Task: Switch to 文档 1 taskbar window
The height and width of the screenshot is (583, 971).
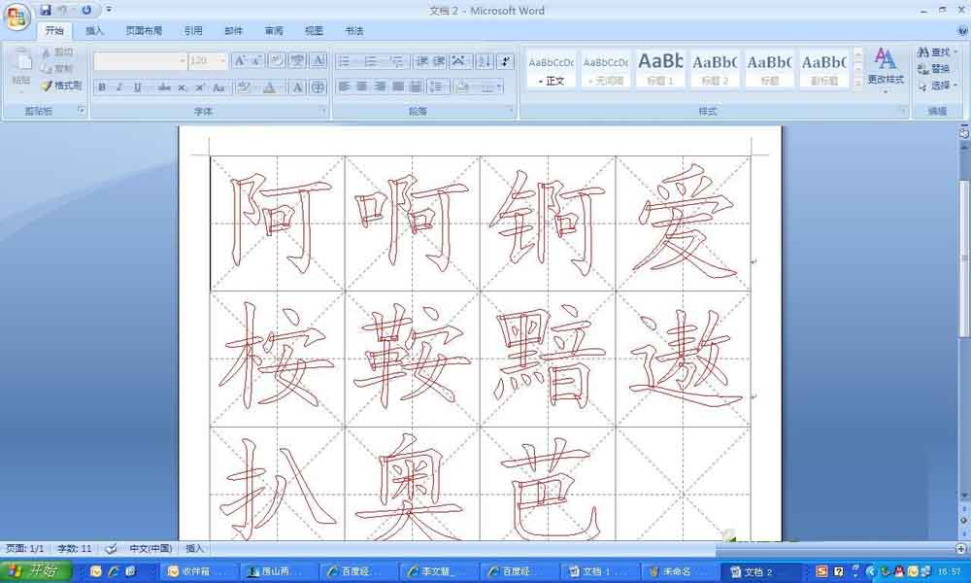Action: coord(597,571)
